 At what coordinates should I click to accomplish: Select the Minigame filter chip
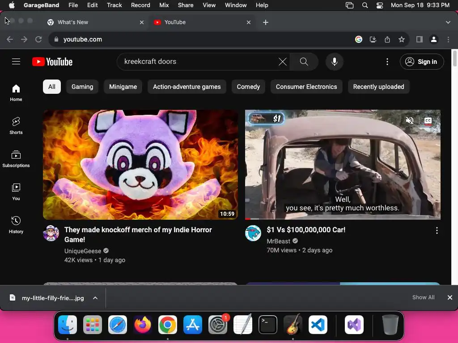click(x=123, y=87)
